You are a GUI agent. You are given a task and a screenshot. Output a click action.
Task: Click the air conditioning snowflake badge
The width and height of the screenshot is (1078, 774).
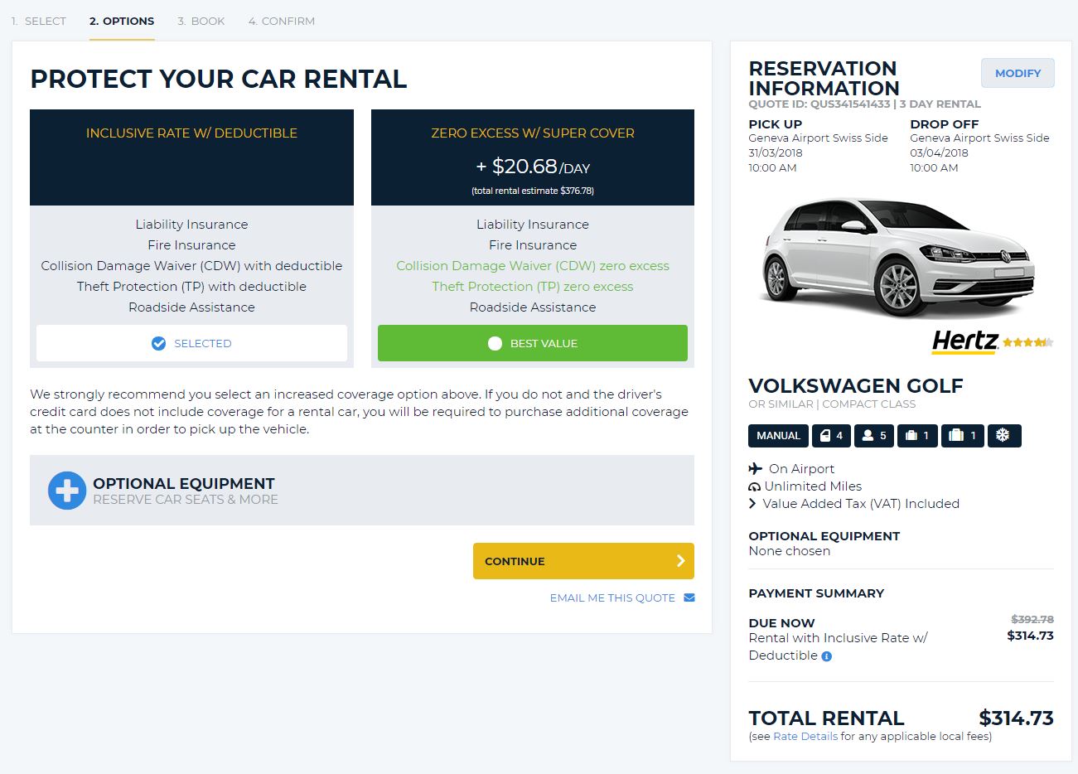pos(1004,436)
